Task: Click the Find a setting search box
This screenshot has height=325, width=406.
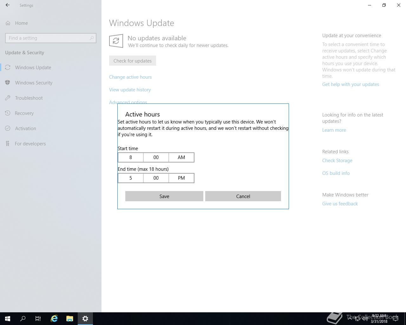Action: [x=51, y=38]
